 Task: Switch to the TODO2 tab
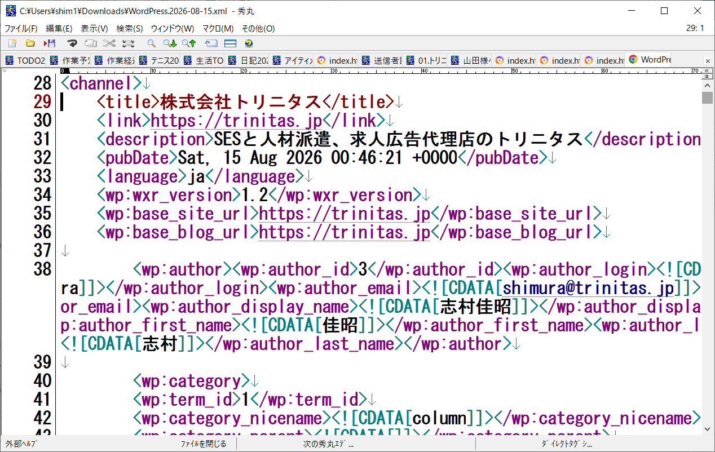25,60
